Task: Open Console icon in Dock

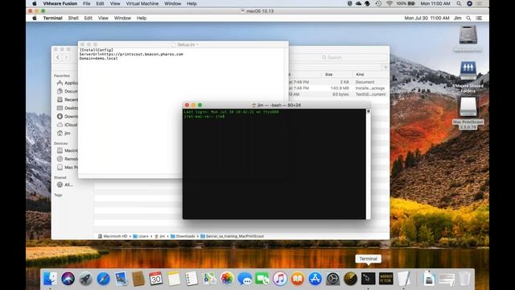Action: (x=386, y=279)
